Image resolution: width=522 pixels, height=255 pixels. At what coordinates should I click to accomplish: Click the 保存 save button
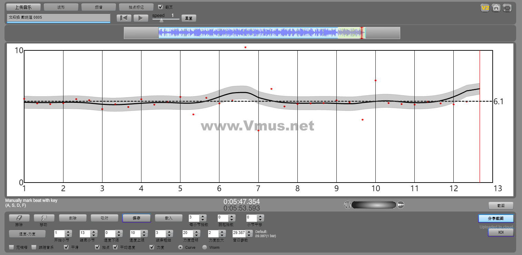point(136,218)
